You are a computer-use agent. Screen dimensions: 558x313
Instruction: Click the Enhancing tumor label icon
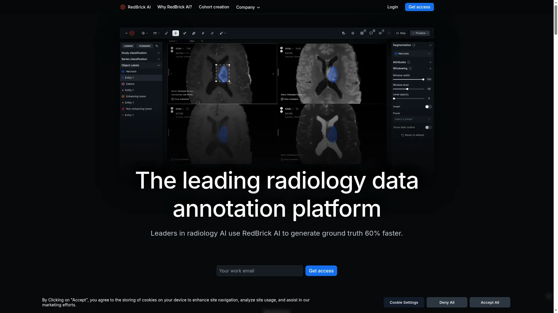point(123,97)
